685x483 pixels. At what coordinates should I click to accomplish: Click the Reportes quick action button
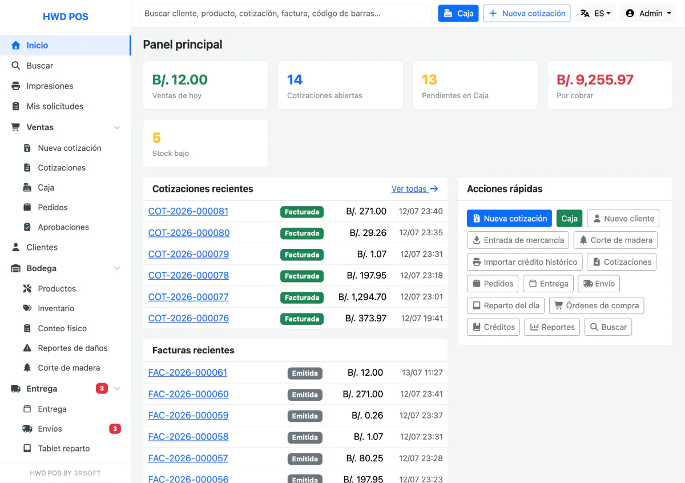552,327
